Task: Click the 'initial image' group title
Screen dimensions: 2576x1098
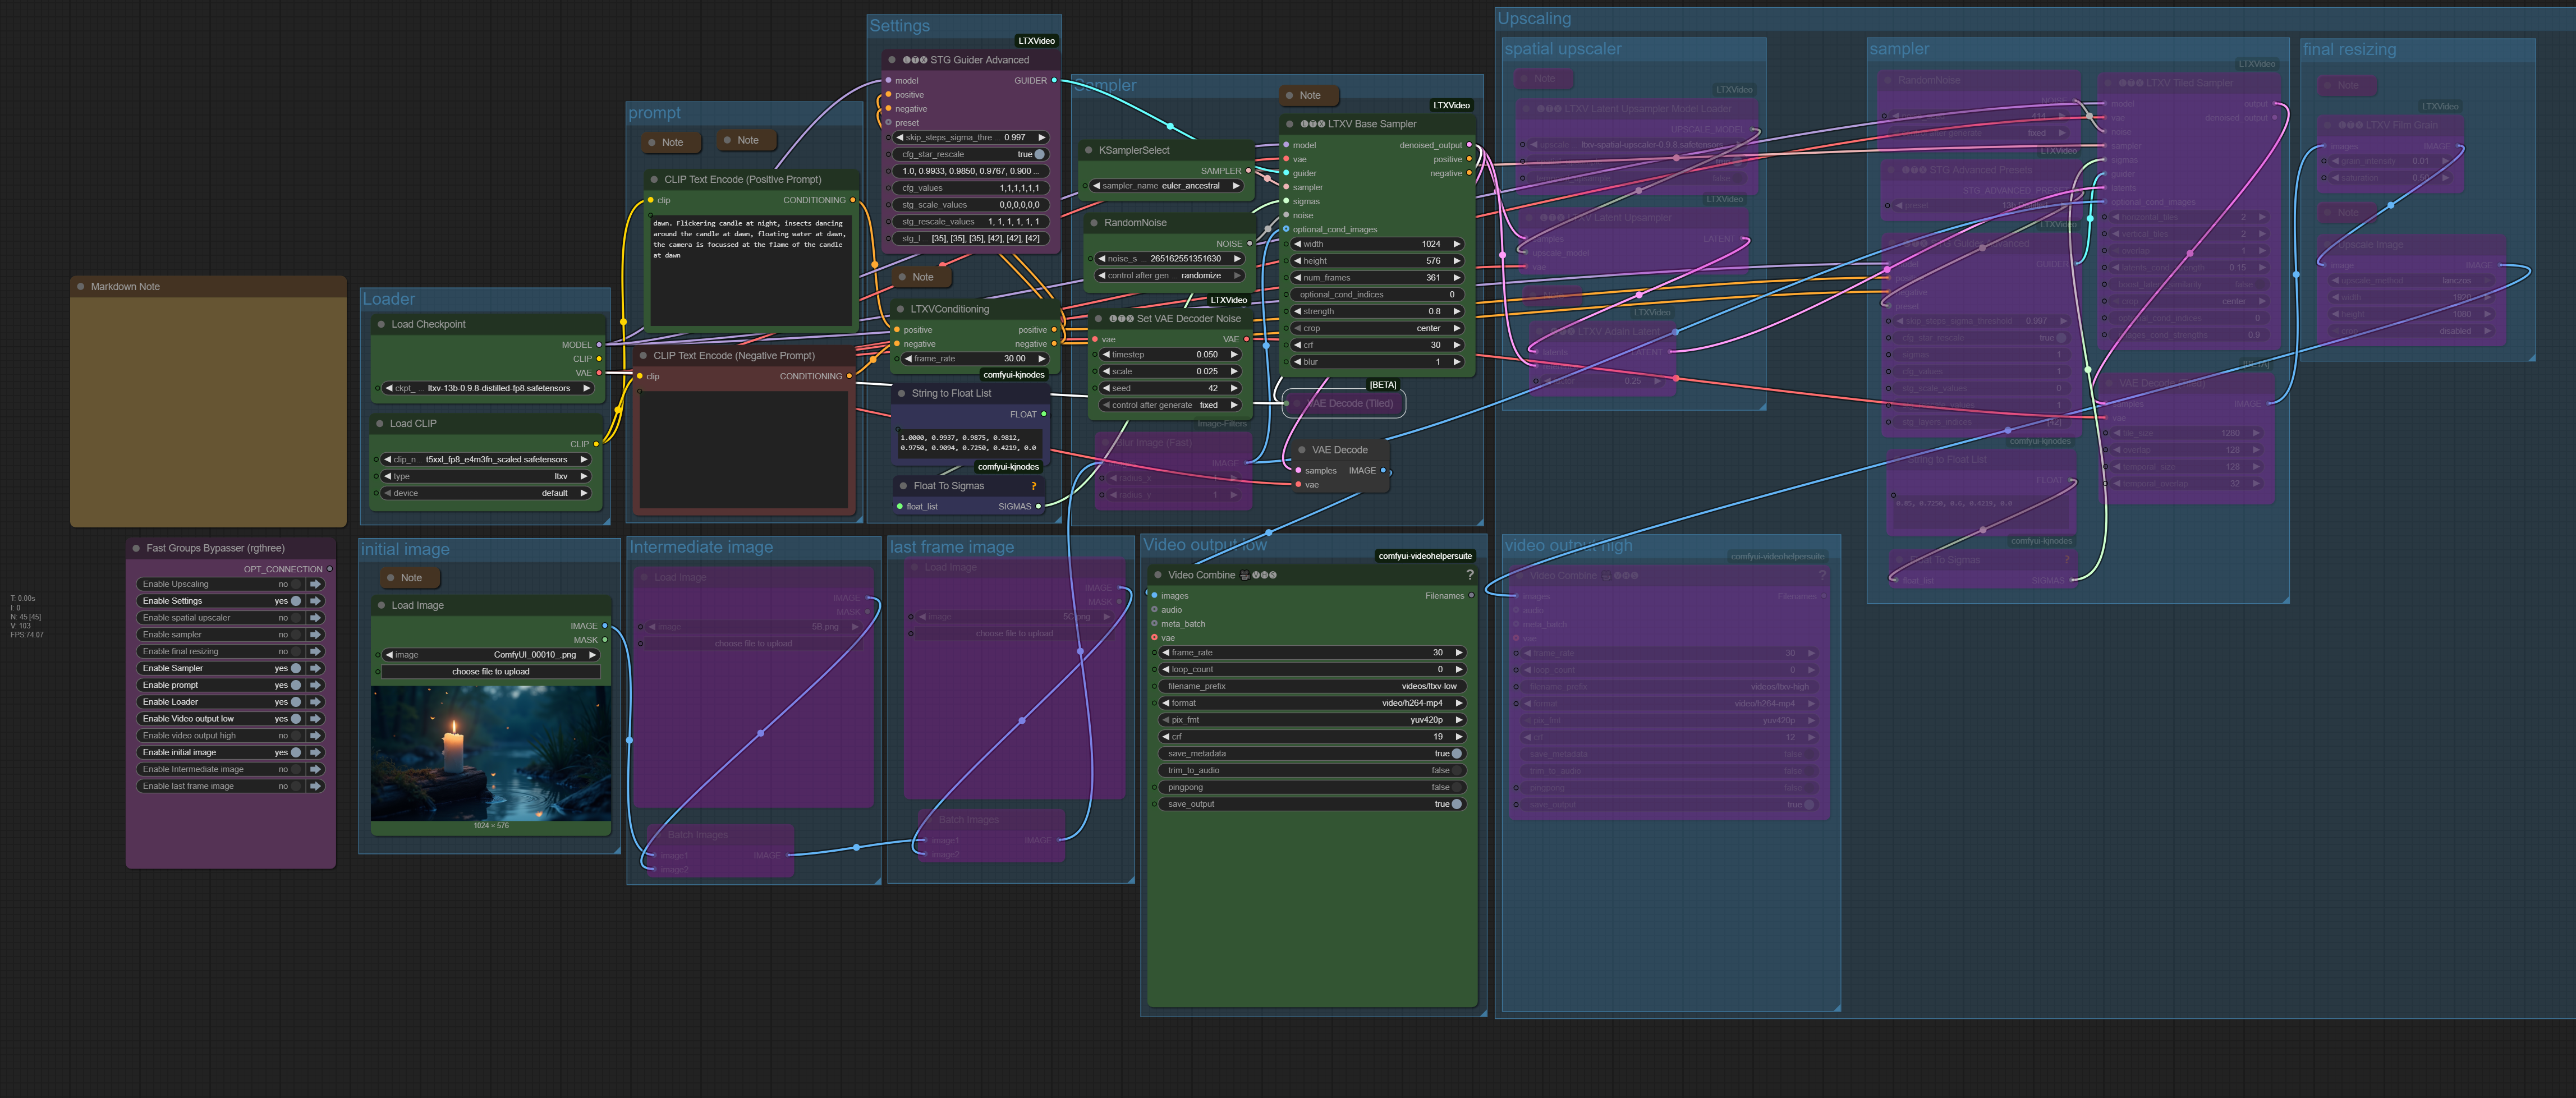Action: click(405, 549)
